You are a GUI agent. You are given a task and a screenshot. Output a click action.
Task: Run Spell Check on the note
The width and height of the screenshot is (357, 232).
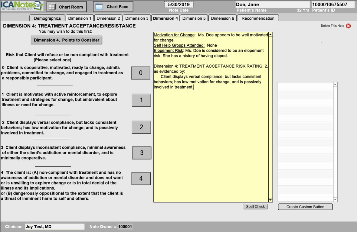pos(255,207)
